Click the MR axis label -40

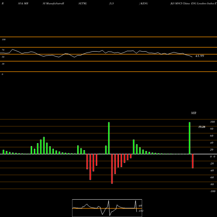coord(212,171)
